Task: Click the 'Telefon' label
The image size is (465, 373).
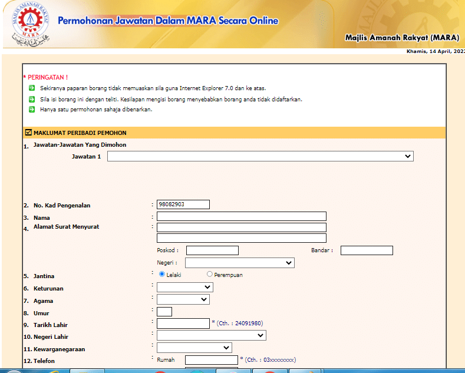Action: click(44, 361)
